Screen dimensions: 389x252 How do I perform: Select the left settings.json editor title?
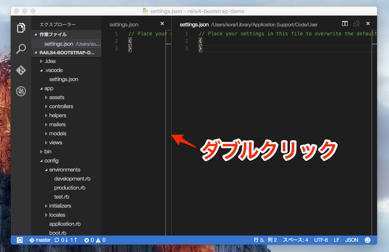pyautogui.click(x=124, y=24)
